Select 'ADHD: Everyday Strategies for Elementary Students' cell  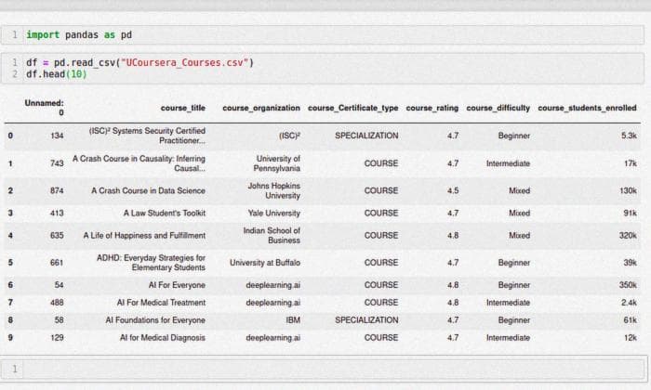point(151,263)
